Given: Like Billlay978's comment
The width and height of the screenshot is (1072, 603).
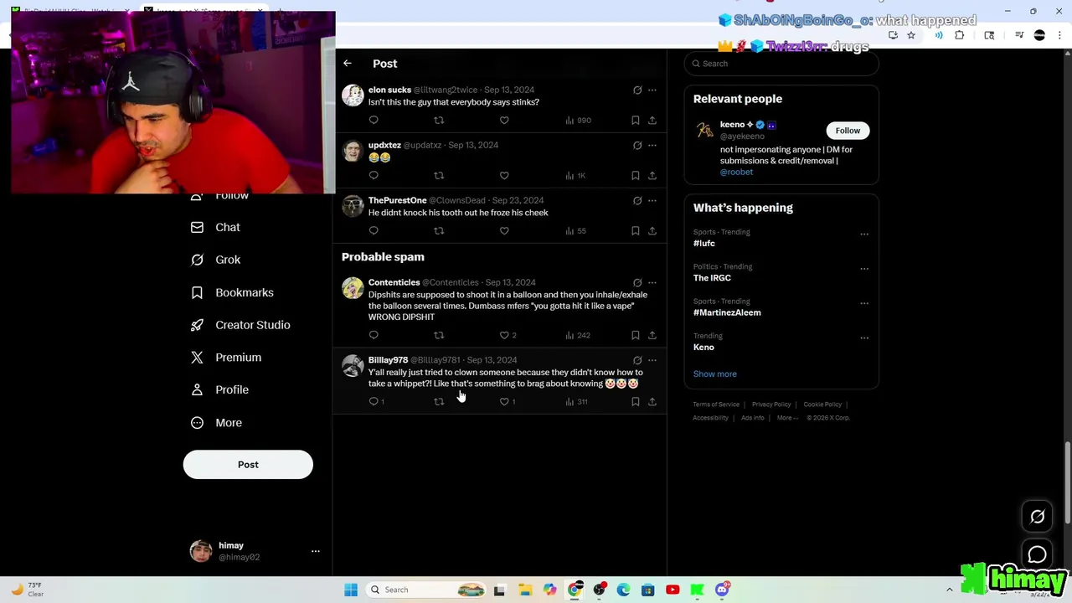Looking at the screenshot, I should click(504, 402).
